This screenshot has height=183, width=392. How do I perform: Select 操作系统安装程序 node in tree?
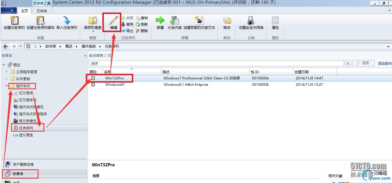tap(31, 114)
